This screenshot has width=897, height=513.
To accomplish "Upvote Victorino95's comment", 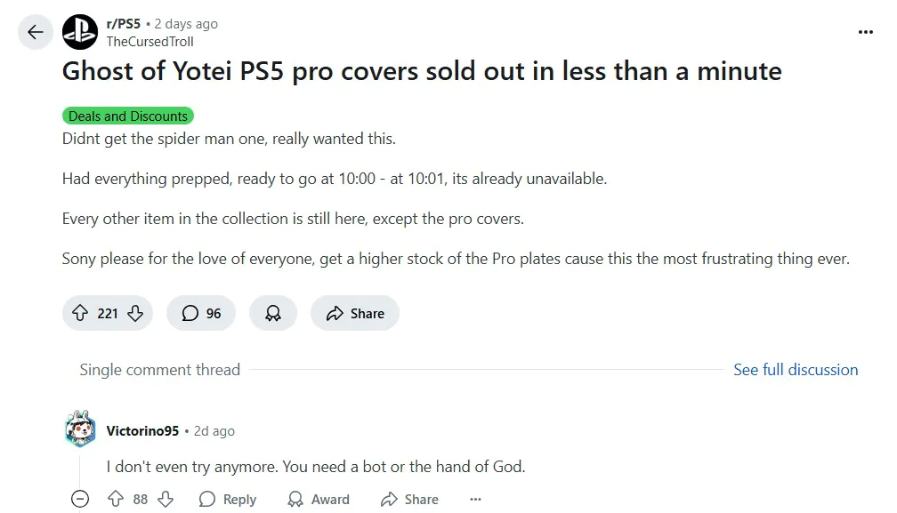I will point(115,499).
